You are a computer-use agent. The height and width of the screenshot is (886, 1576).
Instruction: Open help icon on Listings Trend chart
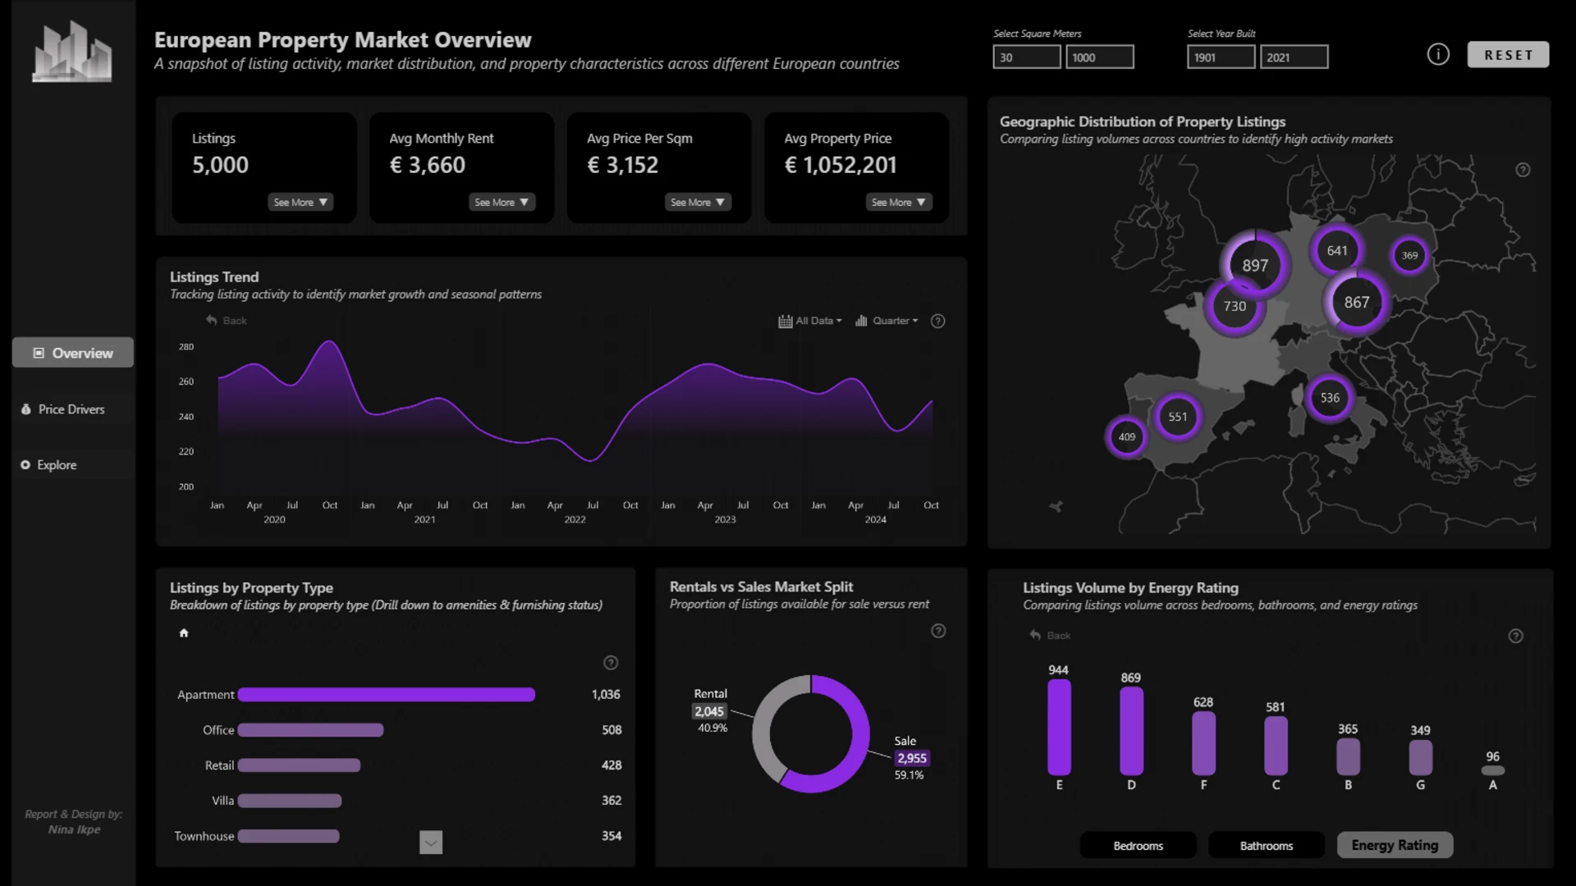click(x=937, y=321)
